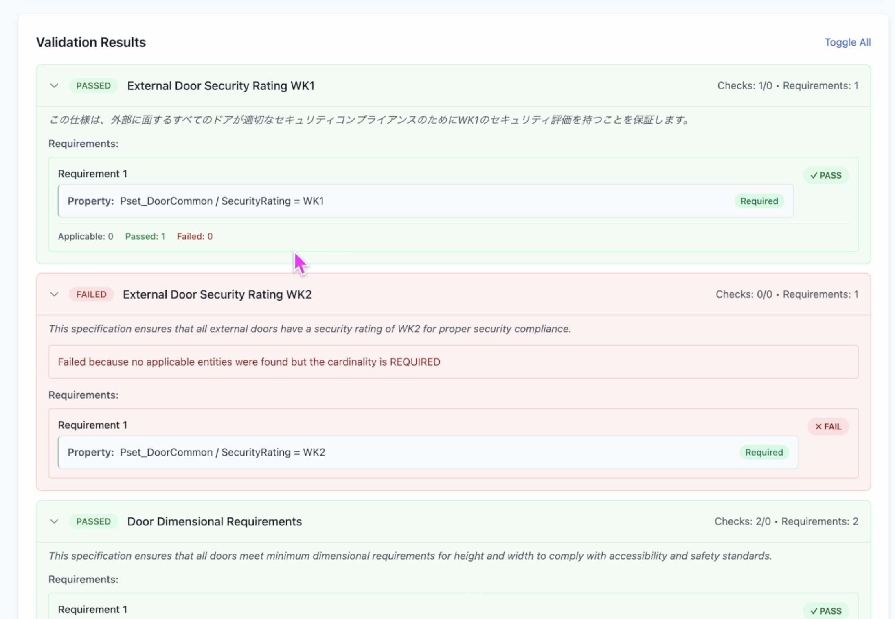Click the Failed: 0 count
The image size is (895, 619).
[x=195, y=236]
